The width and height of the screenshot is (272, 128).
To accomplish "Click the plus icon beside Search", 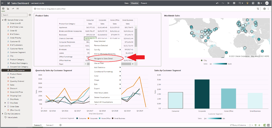I will (30, 15).
